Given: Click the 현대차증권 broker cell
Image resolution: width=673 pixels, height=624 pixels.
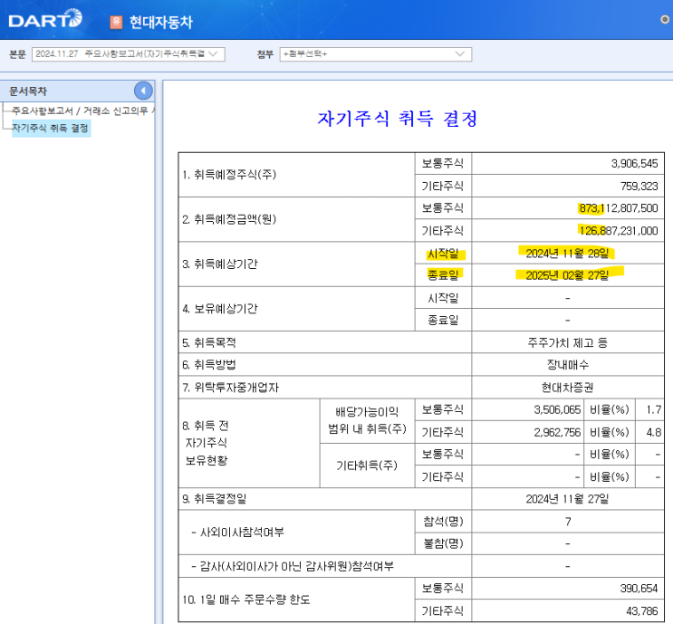Looking at the screenshot, I should tap(567, 387).
